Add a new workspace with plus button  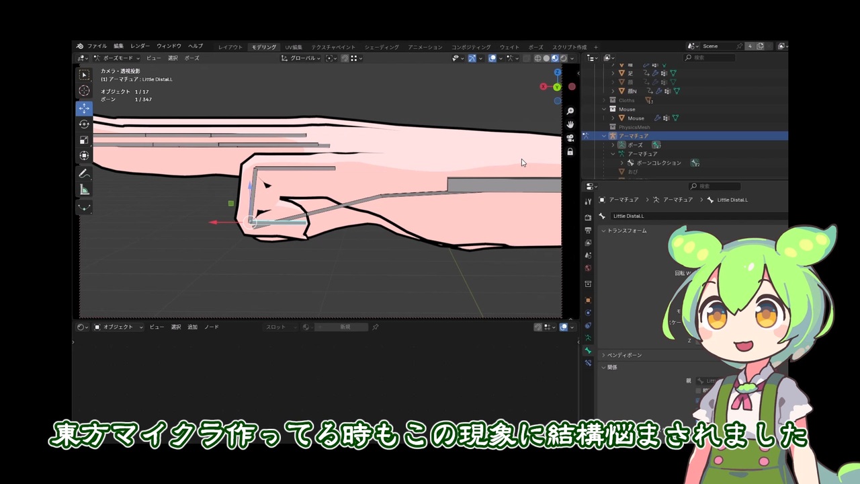595,47
